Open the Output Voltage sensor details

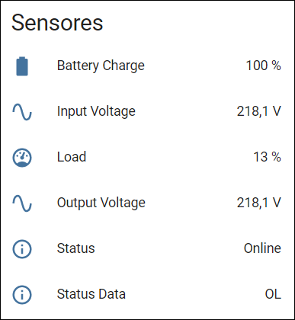click(101, 203)
